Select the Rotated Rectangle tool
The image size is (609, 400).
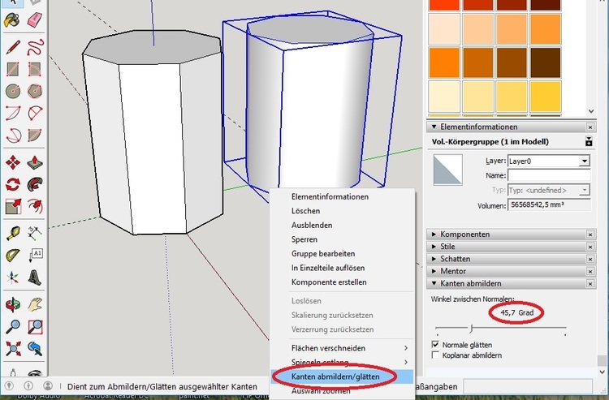(35, 70)
